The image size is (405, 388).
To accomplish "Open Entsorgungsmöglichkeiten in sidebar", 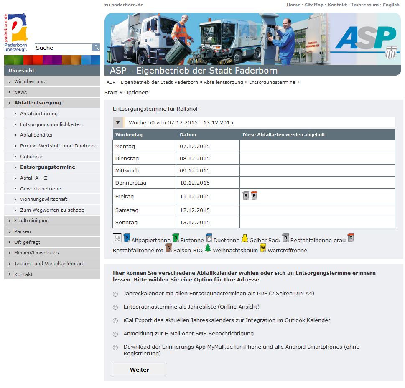I will [51, 124].
